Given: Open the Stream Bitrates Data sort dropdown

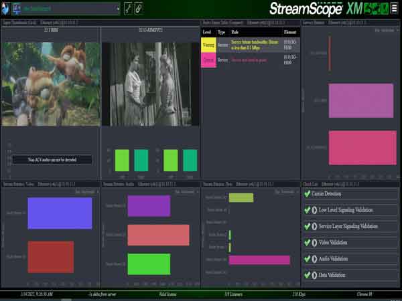Looking at the screenshot, I should point(286,191).
